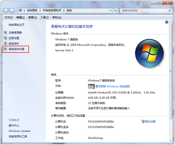Maximize the System window

(x=160, y=3)
